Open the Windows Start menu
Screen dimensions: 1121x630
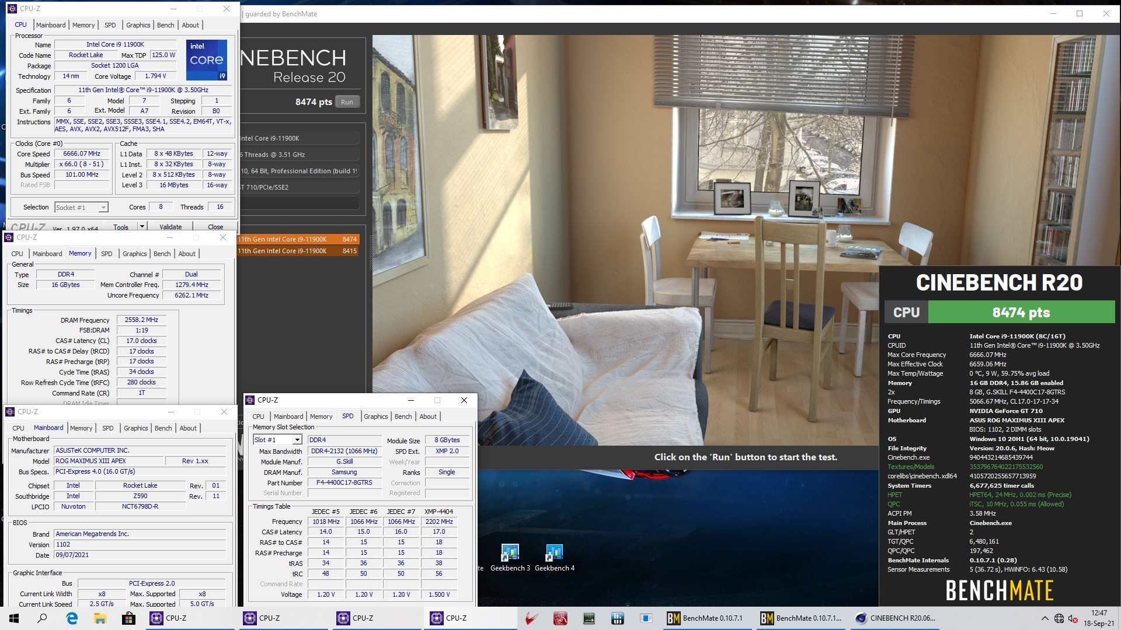click(x=14, y=618)
